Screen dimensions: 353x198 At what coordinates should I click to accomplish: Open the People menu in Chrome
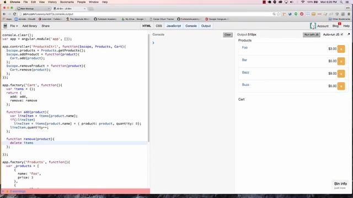[81, 2]
